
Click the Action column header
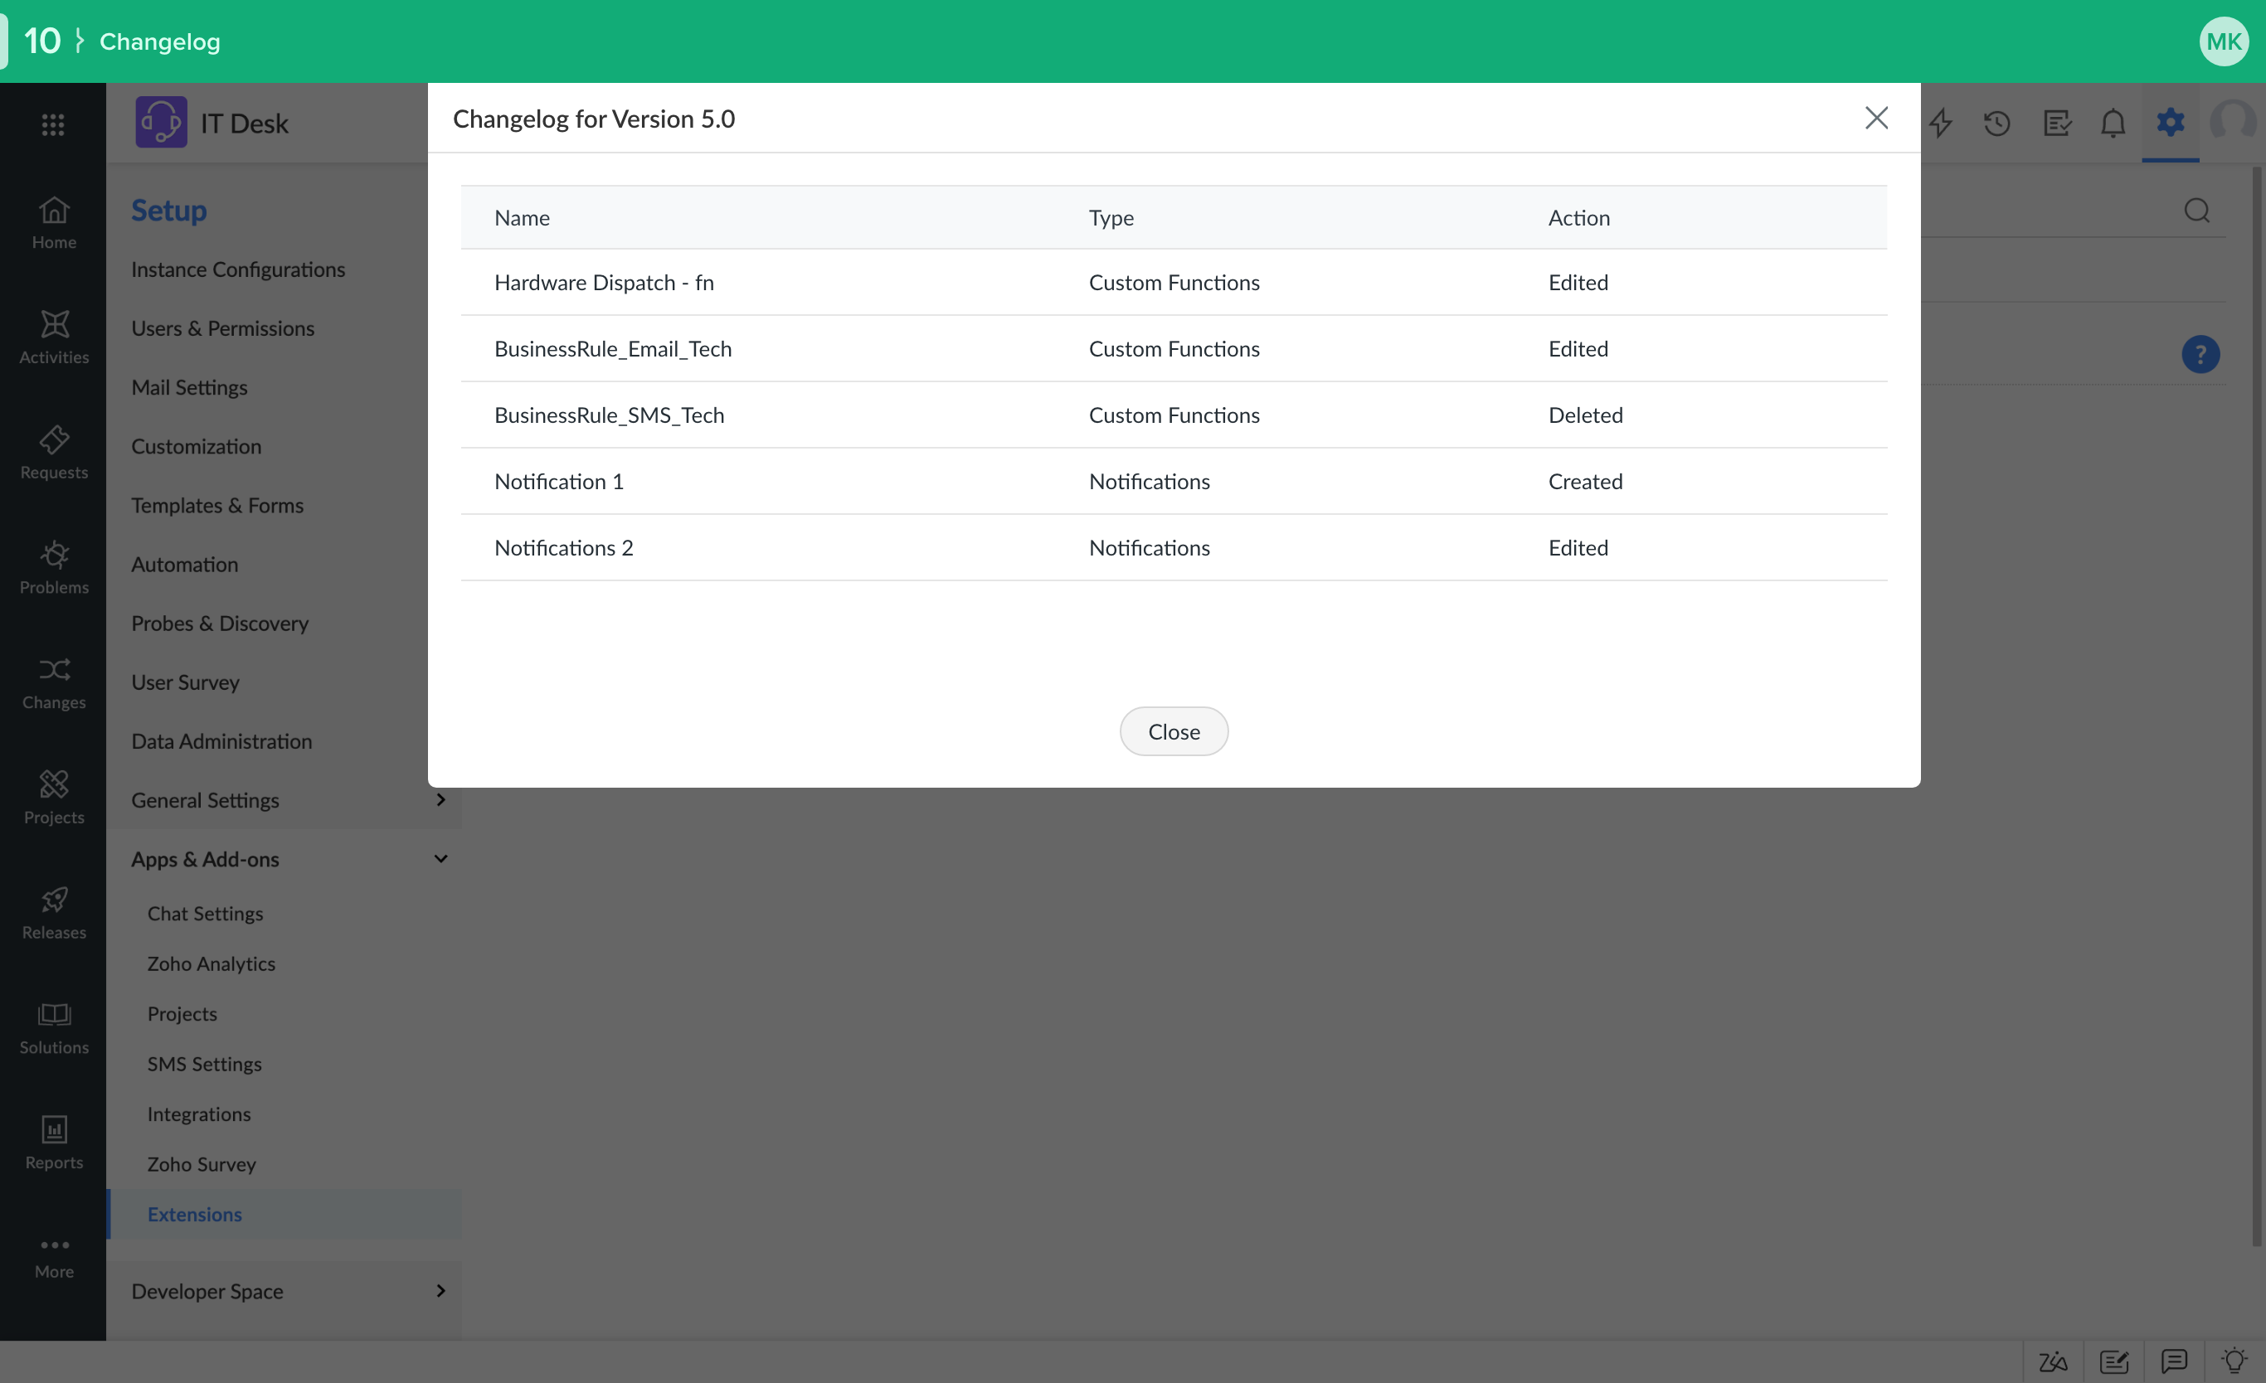pyautogui.click(x=1579, y=217)
